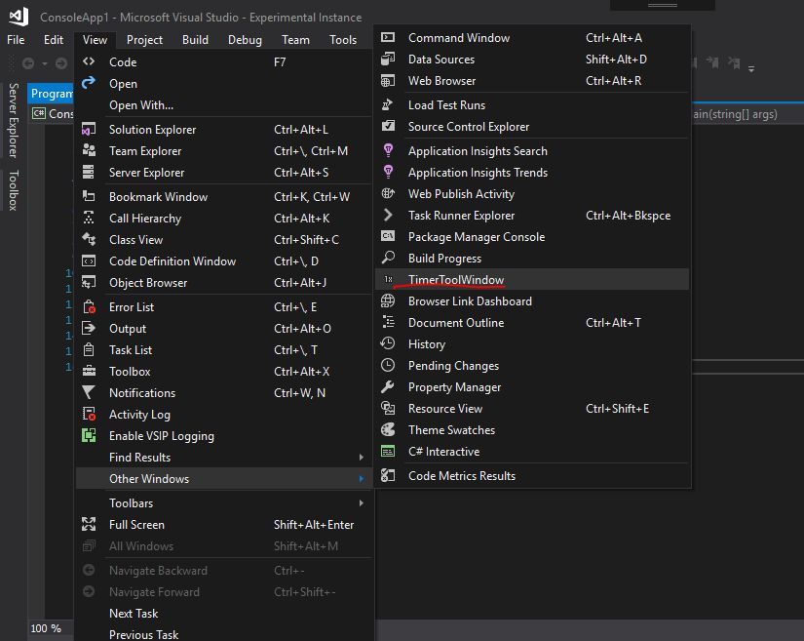
Task: Click the Activity Log icon
Action: [x=89, y=414]
